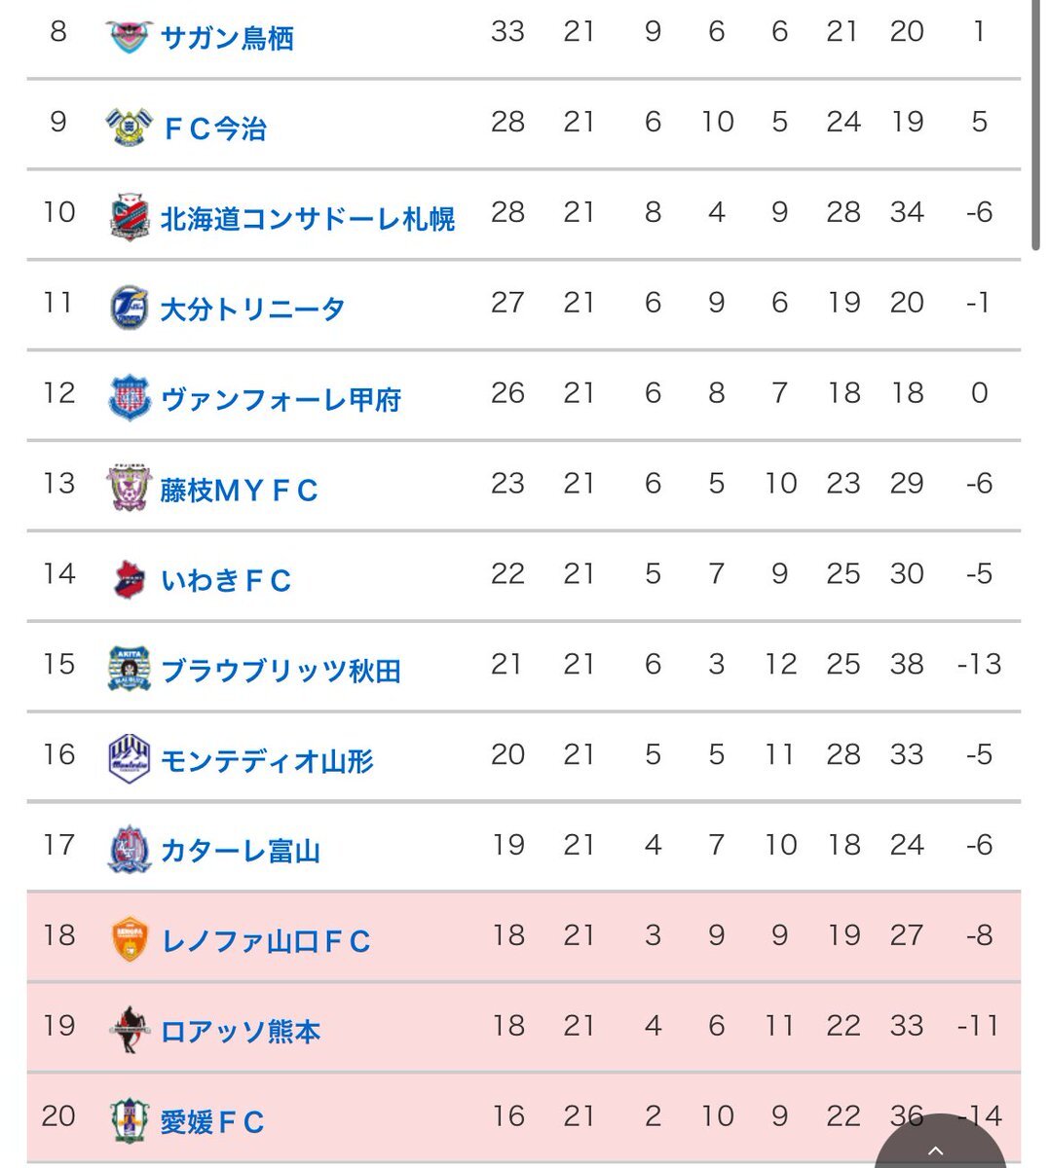
Task: Open the ＦＣ今治 team link
Action: [x=214, y=128]
